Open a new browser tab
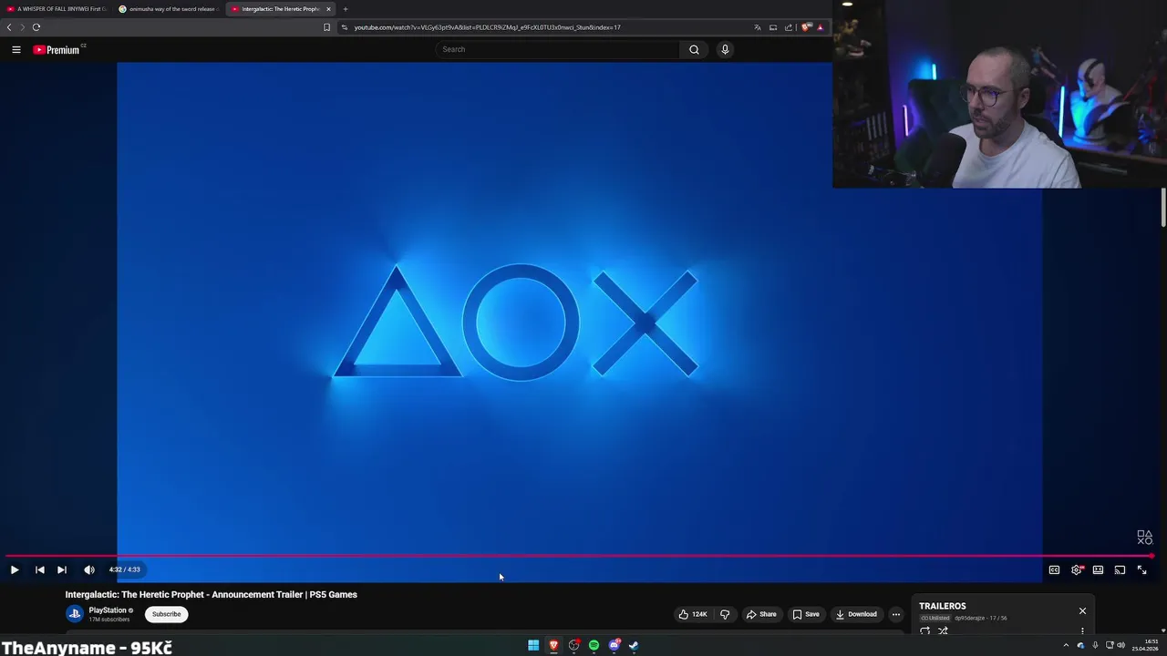The image size is (1167, 656). point(346,9)
